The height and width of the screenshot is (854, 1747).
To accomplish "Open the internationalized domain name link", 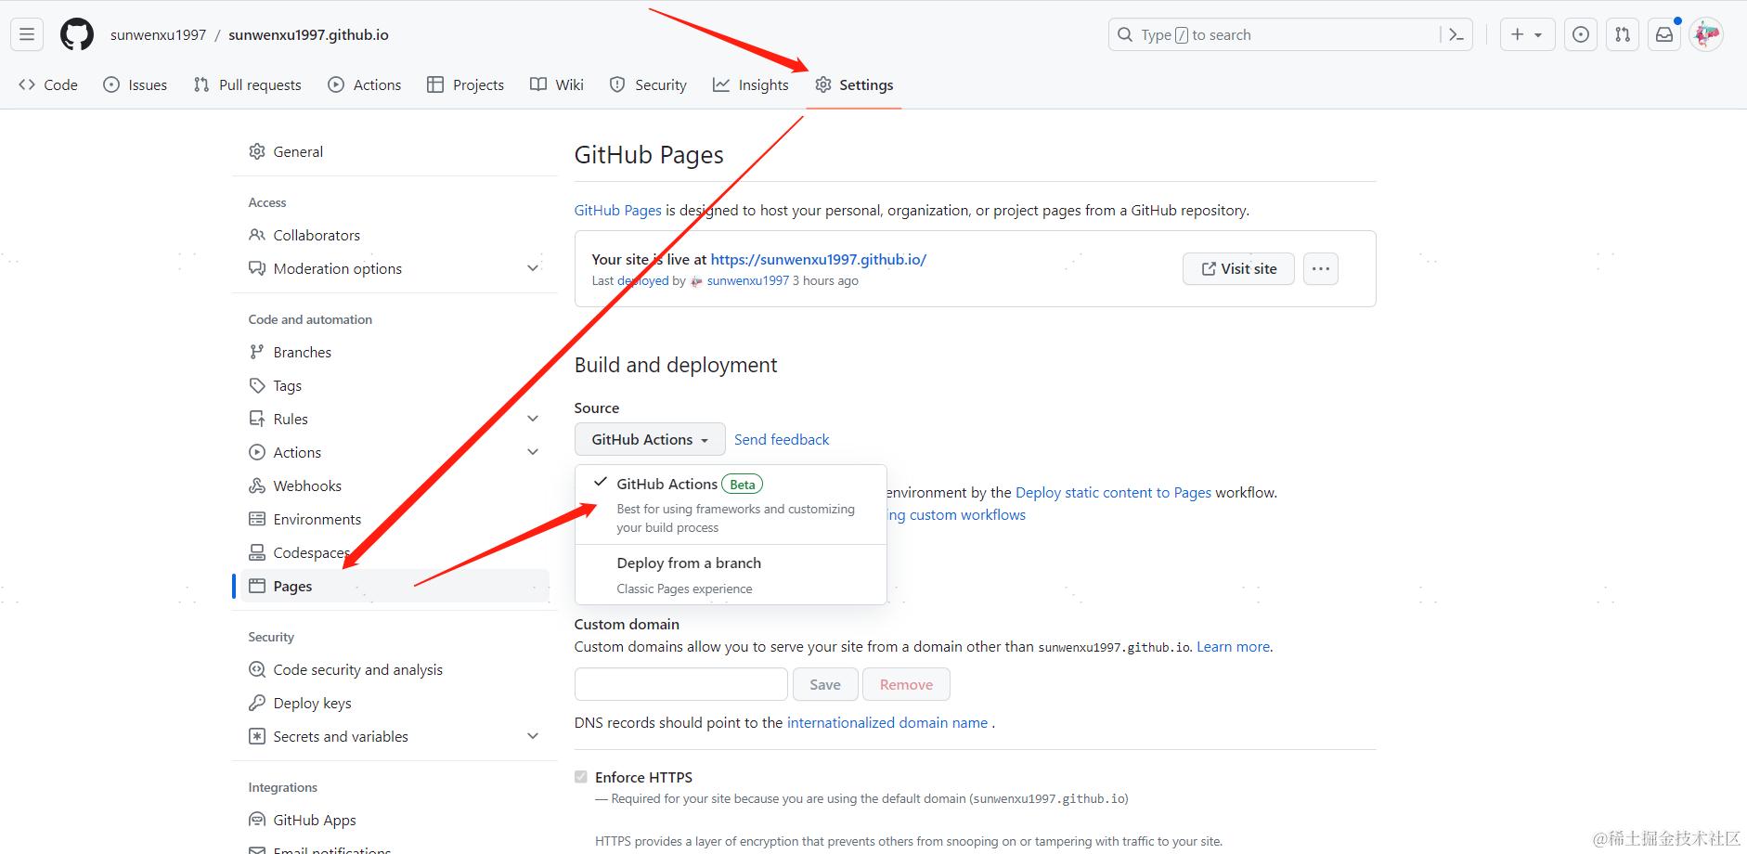I will click(887, 722).
